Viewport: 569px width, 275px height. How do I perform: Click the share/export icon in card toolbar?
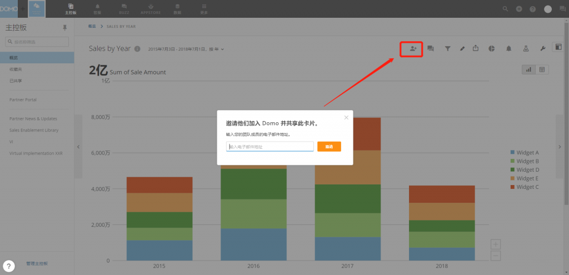476,49
